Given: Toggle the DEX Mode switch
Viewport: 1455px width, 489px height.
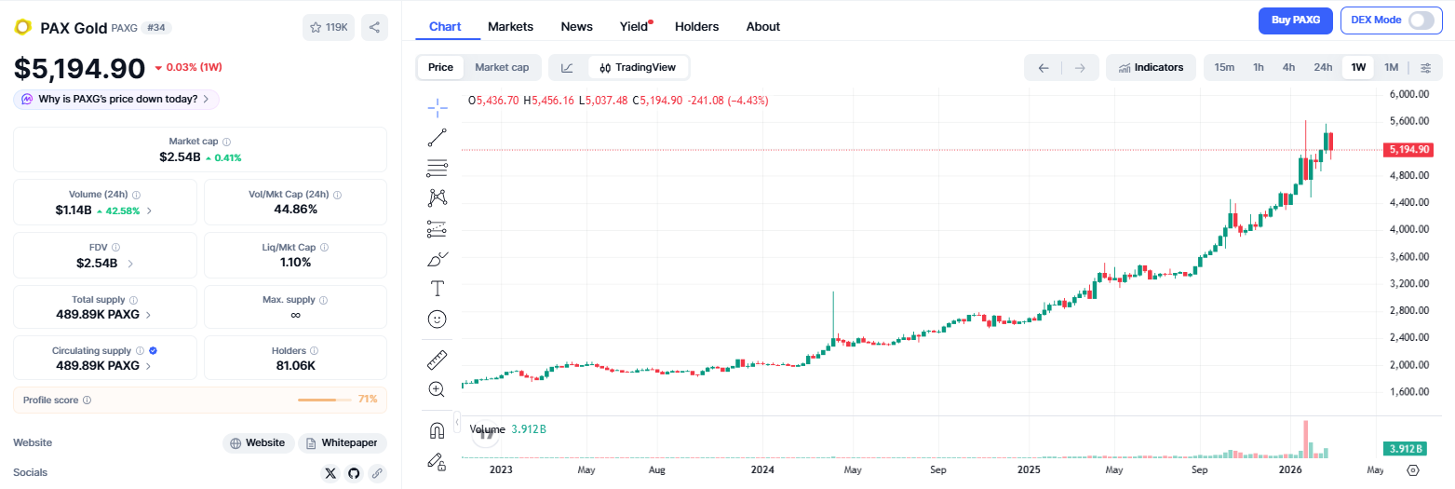Looking at the screenshot, I should click(x=1421, y=20).
